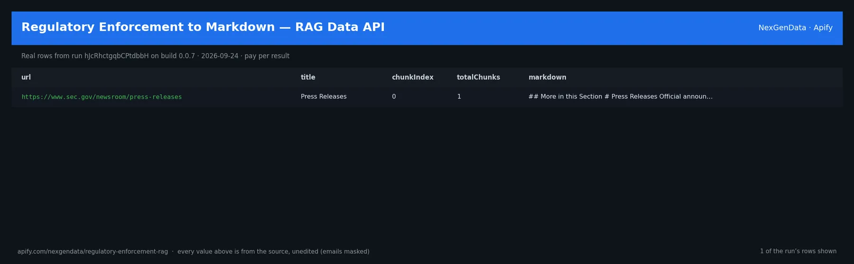Click the 'Regulatory Enforcement to Markdown — RAG Data API' heading

(203, 27)
